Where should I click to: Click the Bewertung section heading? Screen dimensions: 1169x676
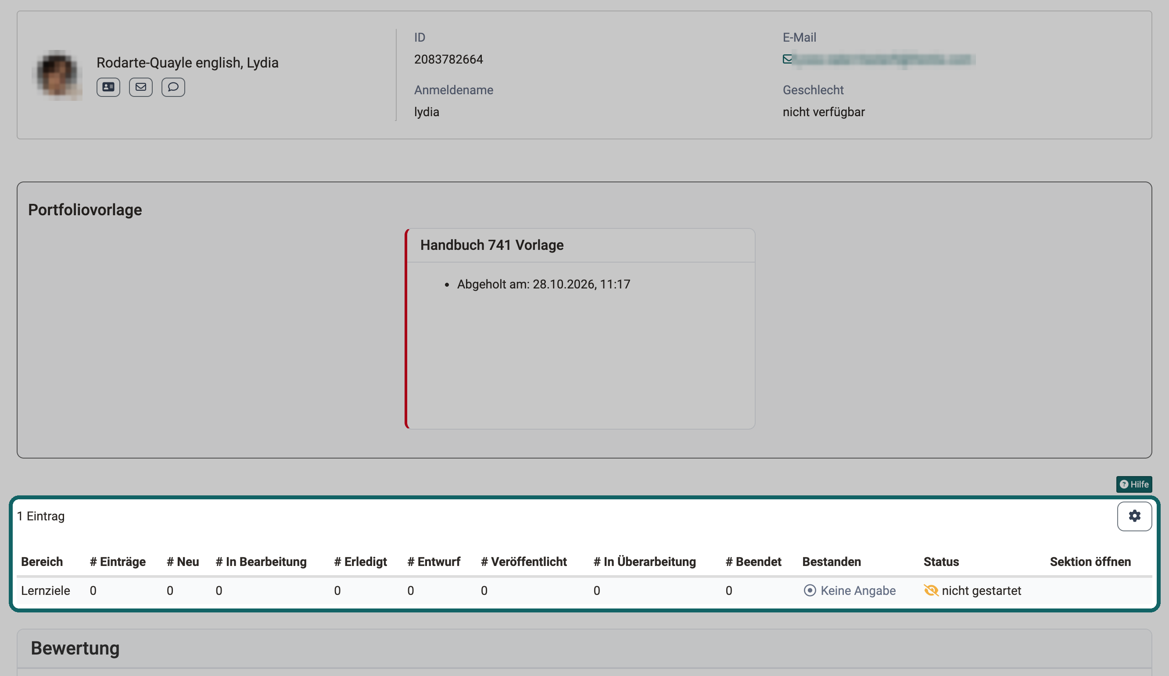[75, 648]
